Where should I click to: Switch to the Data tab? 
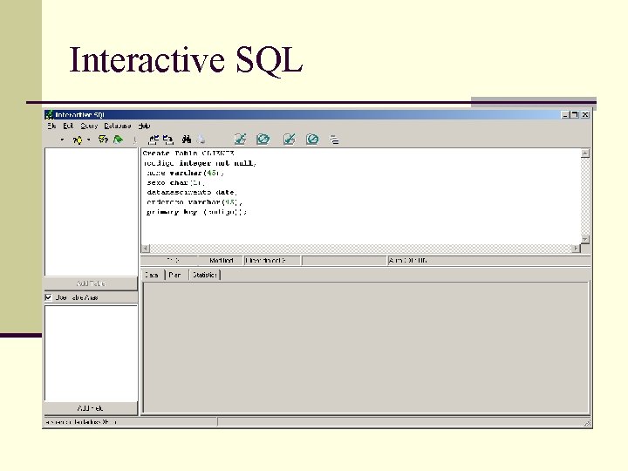tap(152, 275)
